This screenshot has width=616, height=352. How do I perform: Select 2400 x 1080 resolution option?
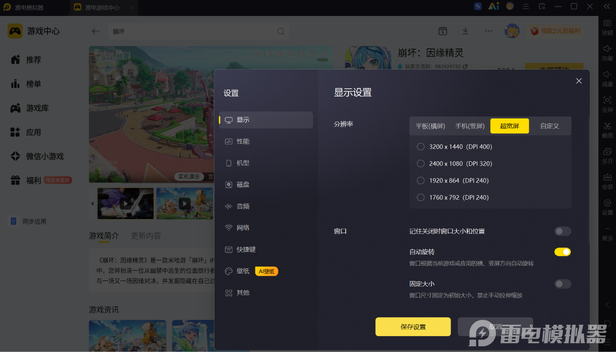(421, 164)
